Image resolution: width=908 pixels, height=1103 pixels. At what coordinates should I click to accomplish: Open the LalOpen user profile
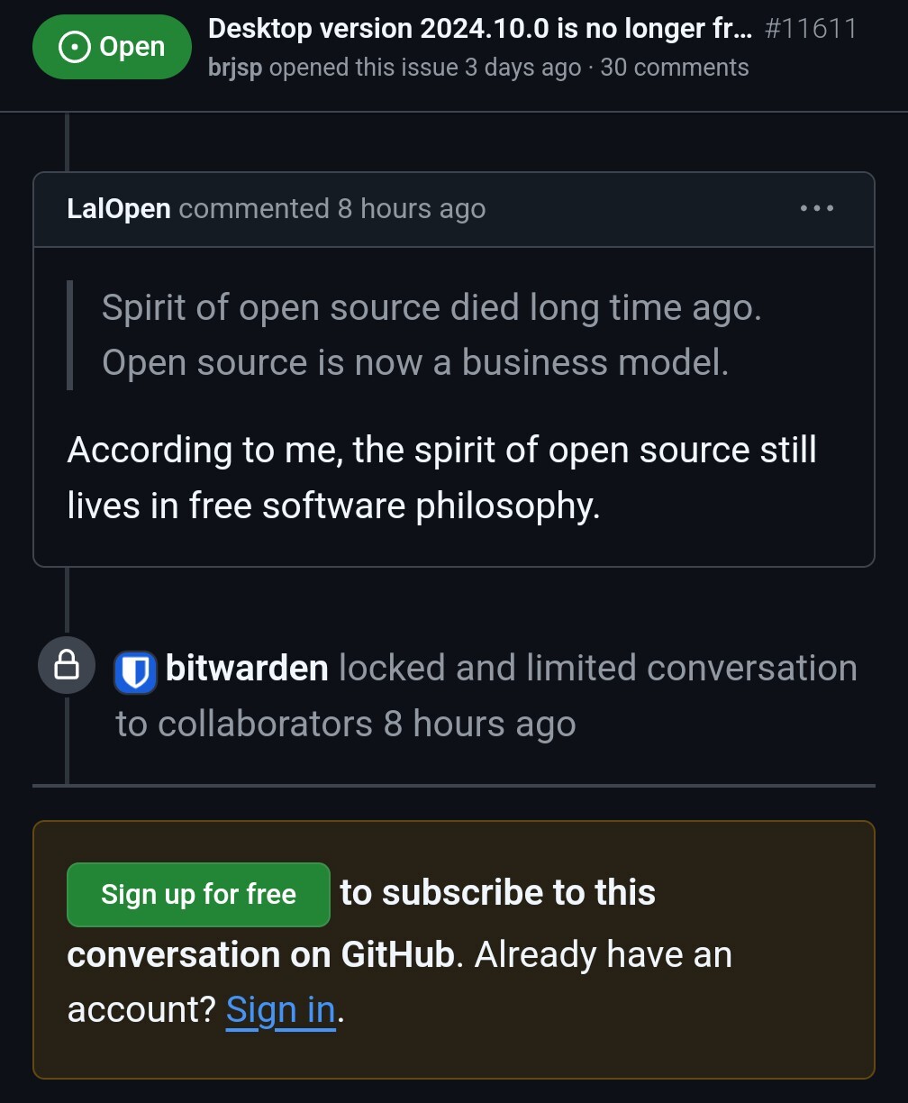119,209
